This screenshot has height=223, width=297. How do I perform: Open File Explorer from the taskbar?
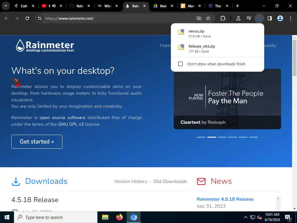click(x=105, y=217)
